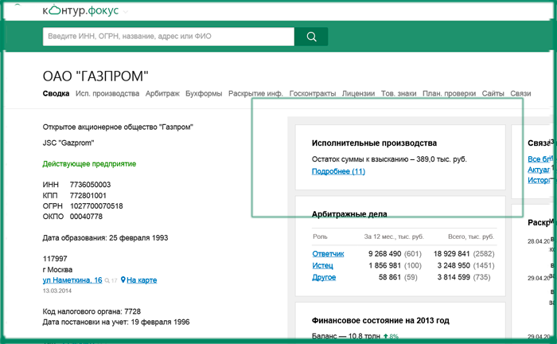Click the ОКПО value 00040778
Image resolution: width=557 pixels, height=344 pixels.
tap(86, 217)
